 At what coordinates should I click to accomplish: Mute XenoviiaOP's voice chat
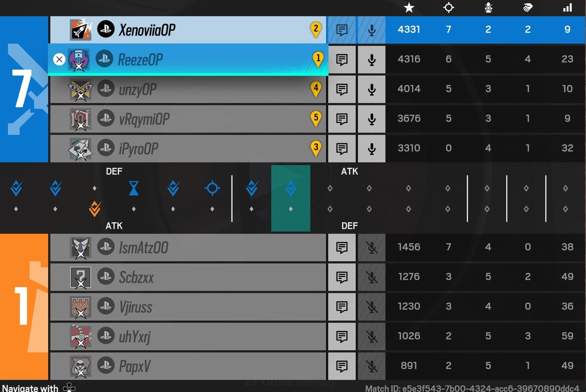click(x=372, y=30)
